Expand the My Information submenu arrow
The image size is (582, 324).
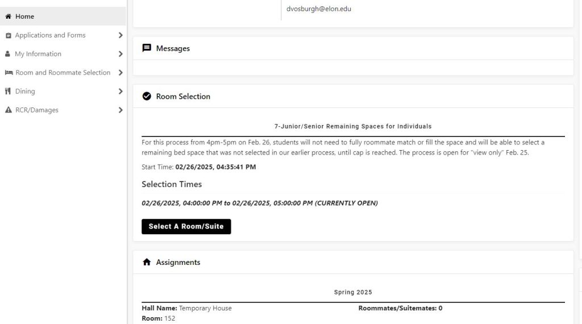coord(120,54)
